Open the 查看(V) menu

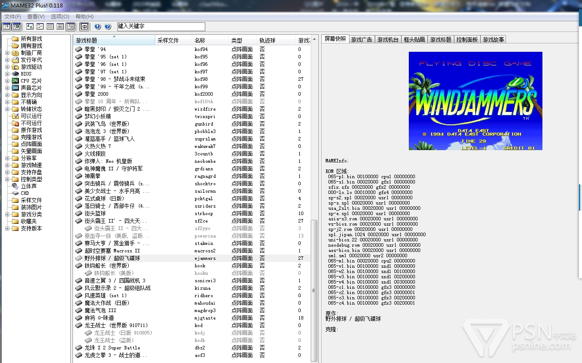pos(36,16)
